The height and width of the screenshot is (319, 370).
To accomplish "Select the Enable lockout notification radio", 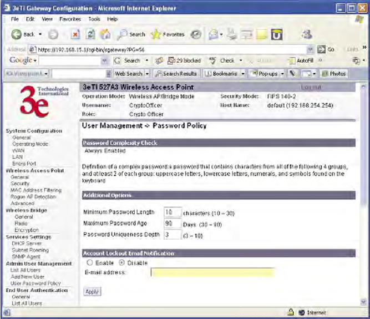I will pyautogui.click(x=90, y=262).
